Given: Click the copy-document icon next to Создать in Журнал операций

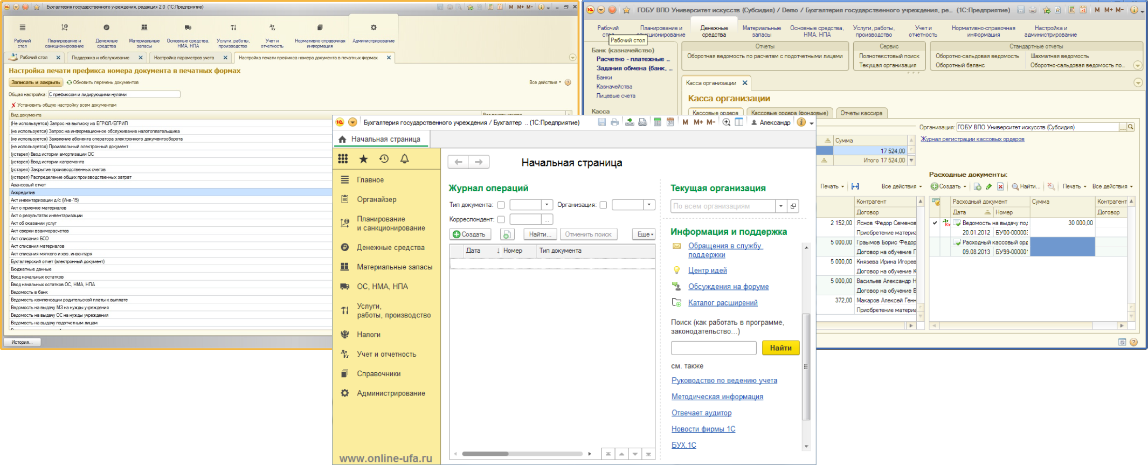Looking at the screenshot, I should coord(507,234).
